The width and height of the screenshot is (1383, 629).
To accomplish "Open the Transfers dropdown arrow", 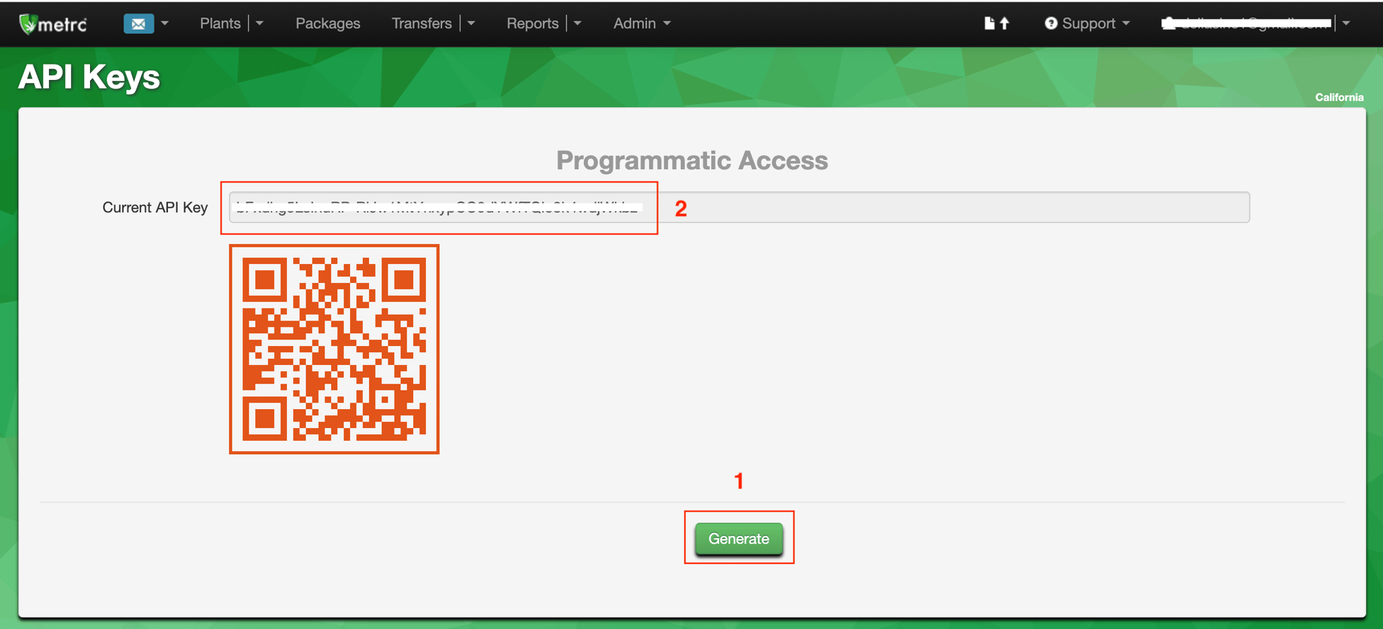I will pyautogui.click(x=472, y=22).
